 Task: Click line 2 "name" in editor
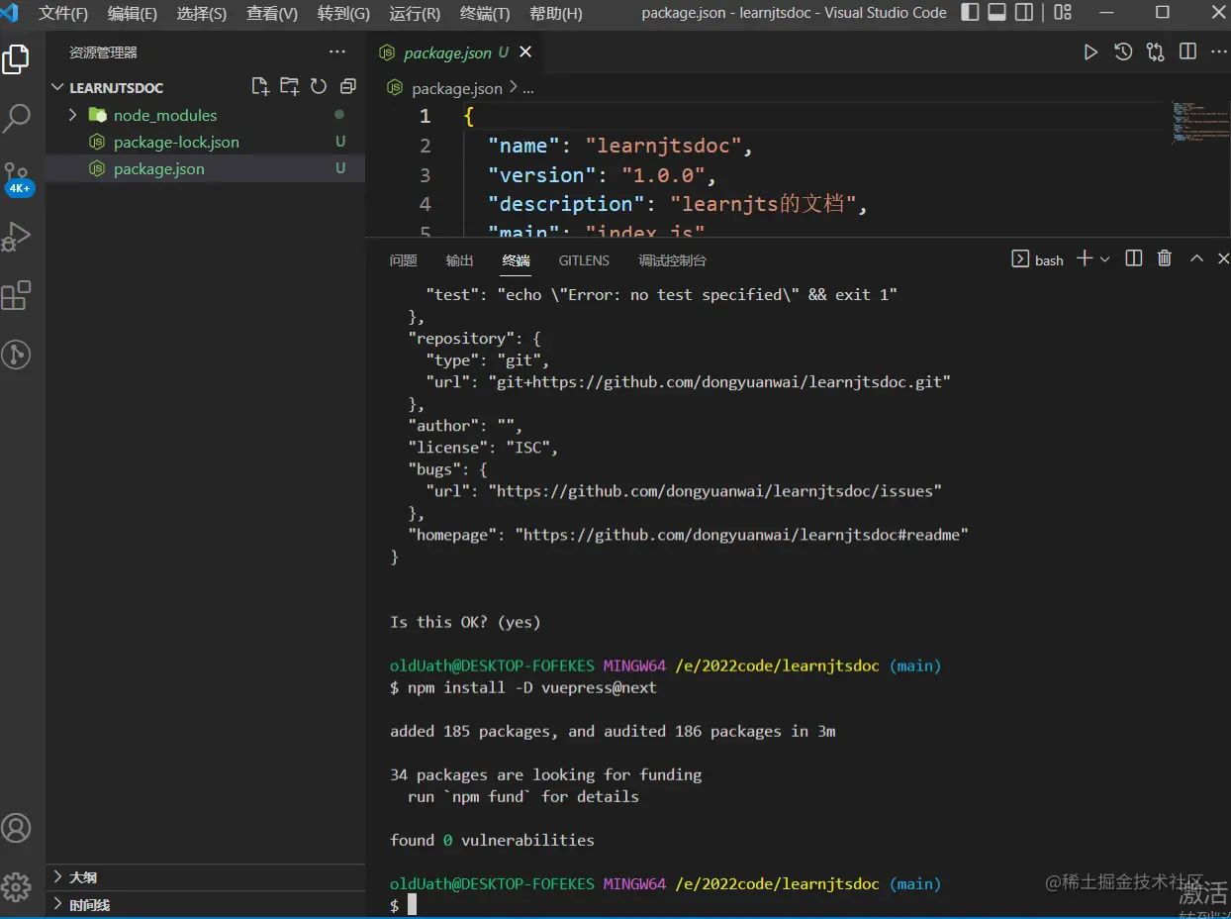[619, 146]
